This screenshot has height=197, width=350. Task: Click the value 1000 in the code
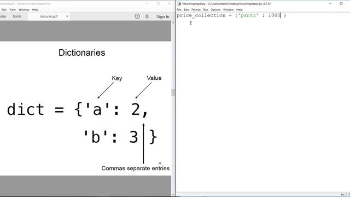click(274, 15)
